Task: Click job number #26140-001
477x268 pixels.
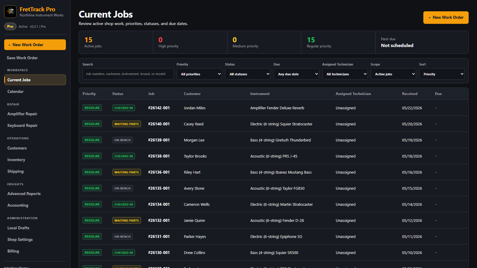Action: pos(159,124)
